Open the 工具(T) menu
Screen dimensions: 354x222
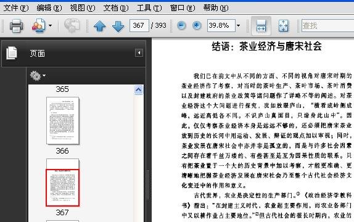point(149,8)
